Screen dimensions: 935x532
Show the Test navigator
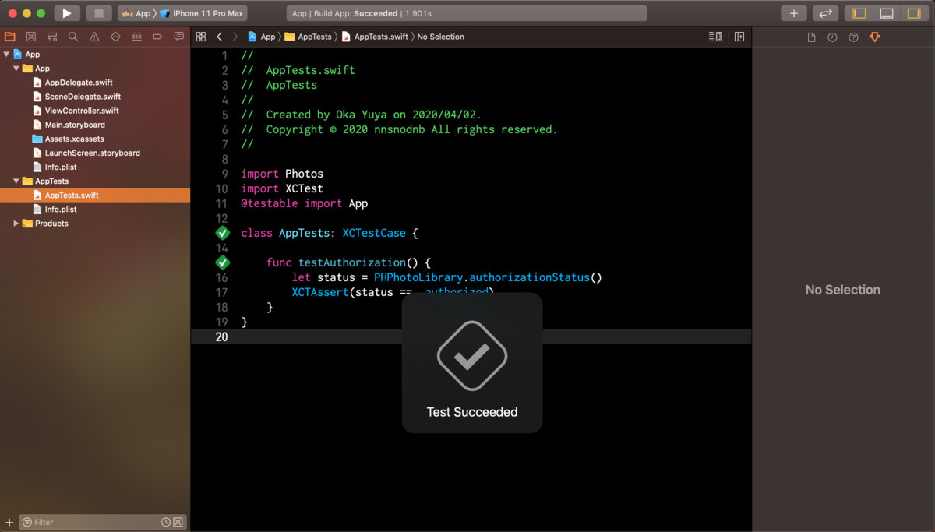115,37
